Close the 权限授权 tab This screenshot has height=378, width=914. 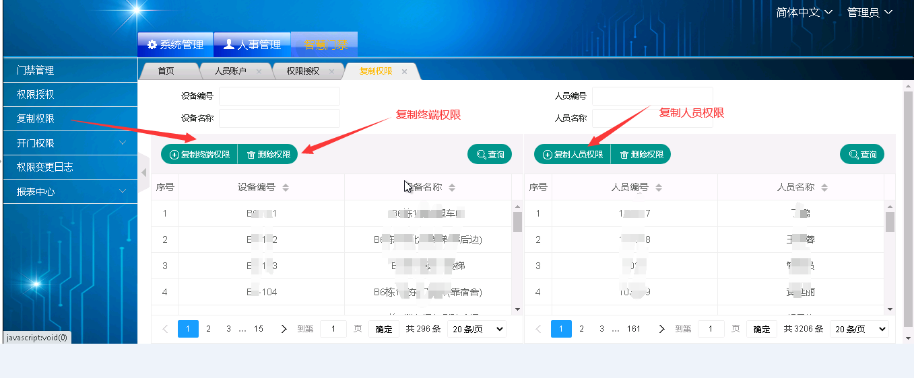point(331,71)
